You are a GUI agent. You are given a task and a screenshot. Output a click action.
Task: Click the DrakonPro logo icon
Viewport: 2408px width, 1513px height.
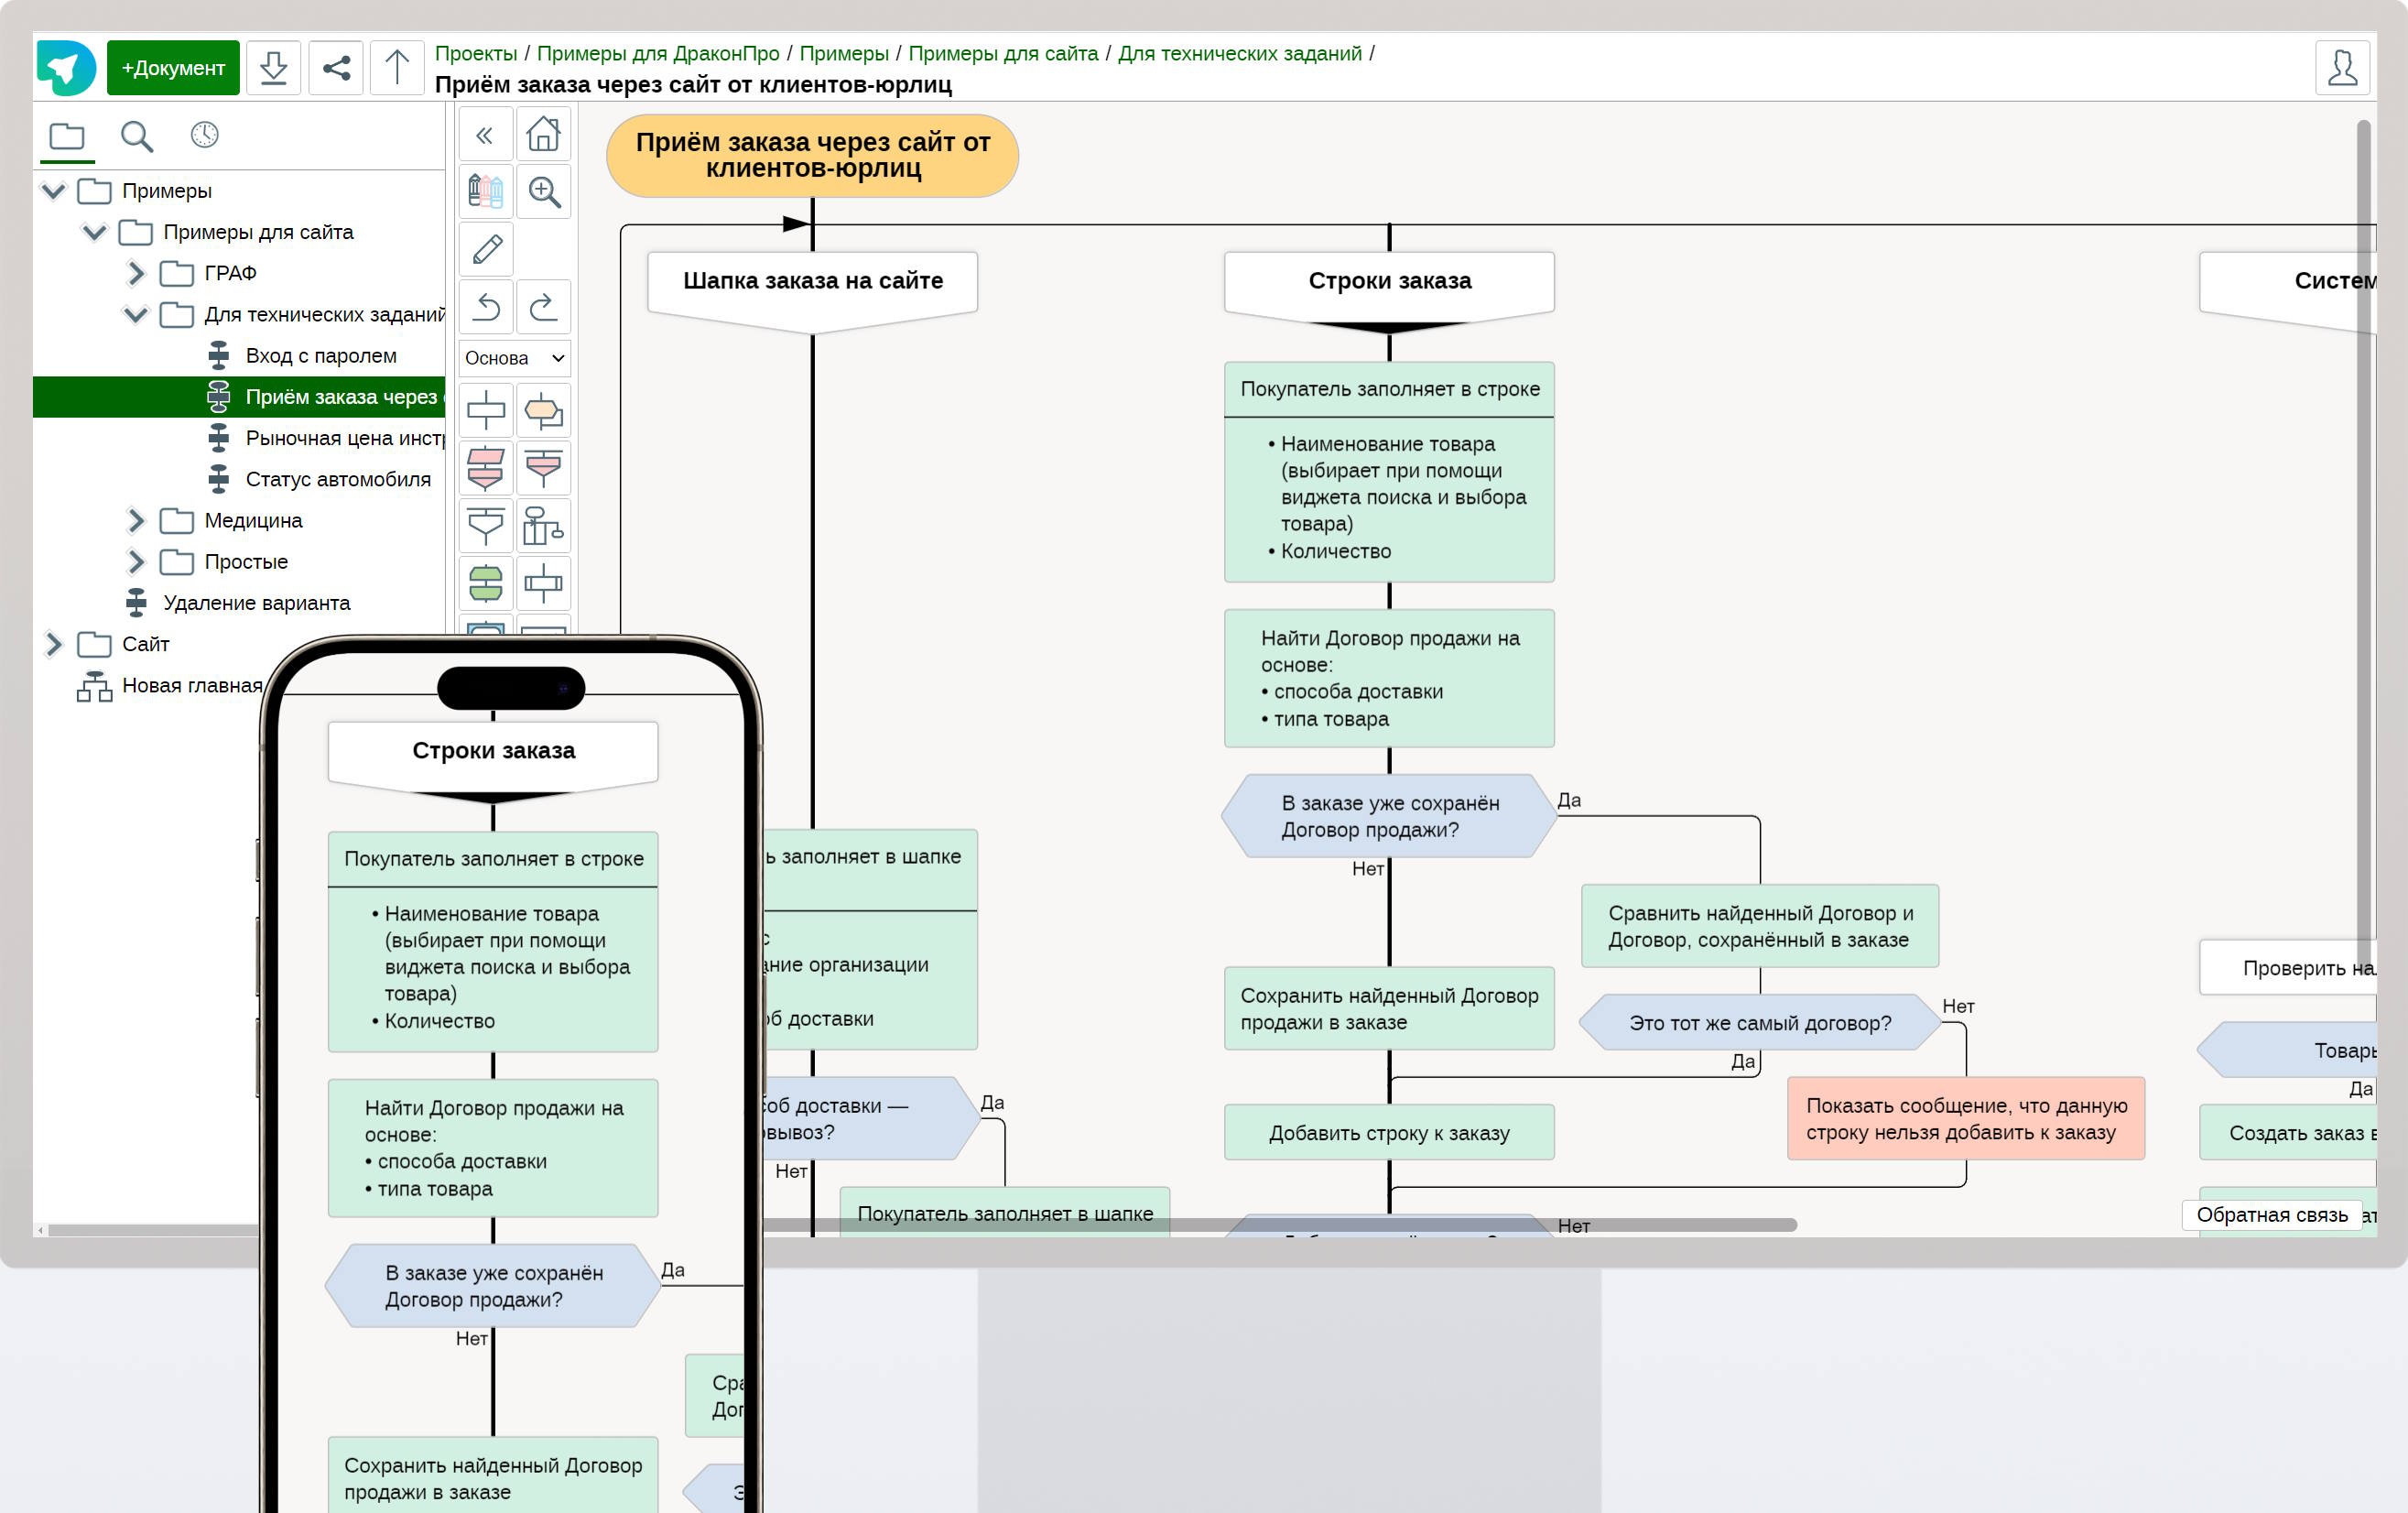pos(66,68)
